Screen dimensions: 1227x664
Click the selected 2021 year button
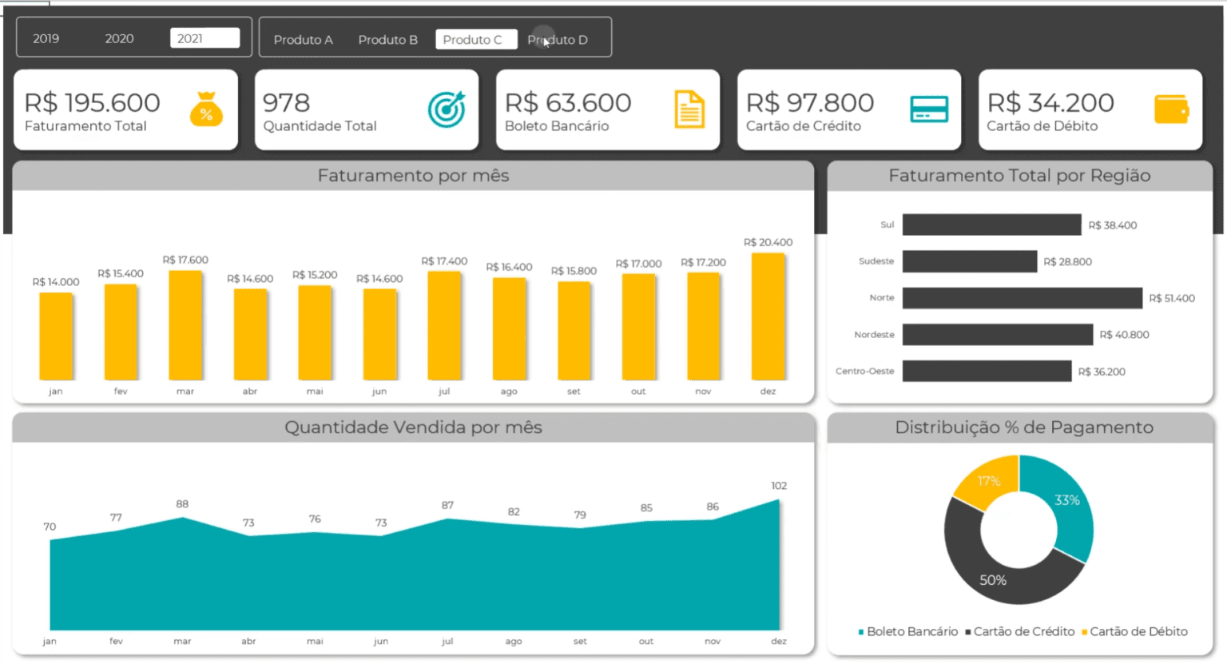[204, 38]
